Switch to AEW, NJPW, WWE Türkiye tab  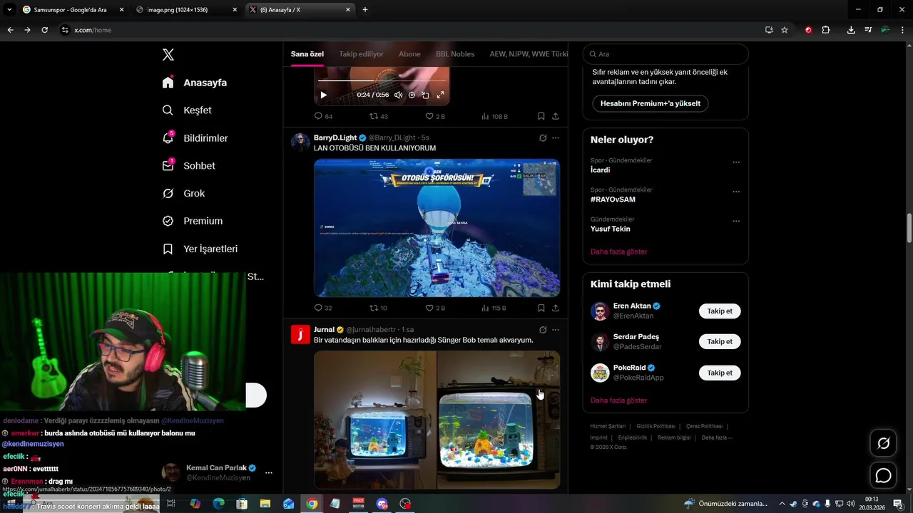pyautogui.click(x=529, y=54)
